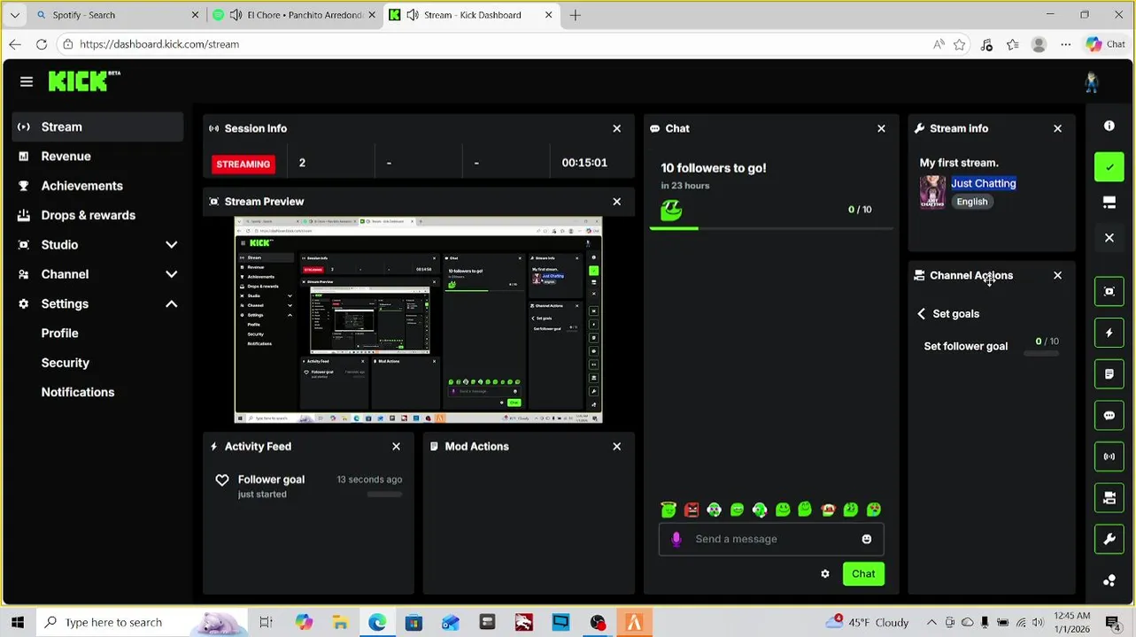This screenshot has width=1136, height=637.
Task: Close the Chat panel
Action: click(x=881, y=128)
